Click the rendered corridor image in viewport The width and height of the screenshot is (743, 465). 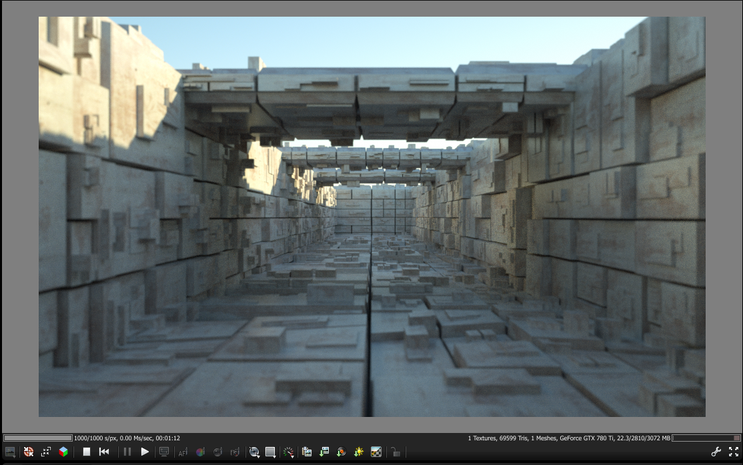tap(372, 217)
